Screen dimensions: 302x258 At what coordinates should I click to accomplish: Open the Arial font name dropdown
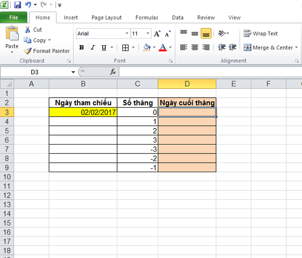[127, 34]
